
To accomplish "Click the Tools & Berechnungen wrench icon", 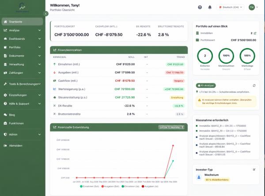I will coord(5,84).
